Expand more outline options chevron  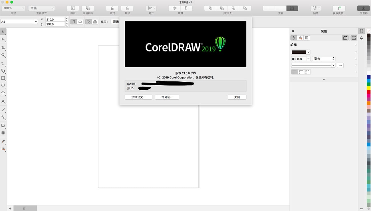324,79
